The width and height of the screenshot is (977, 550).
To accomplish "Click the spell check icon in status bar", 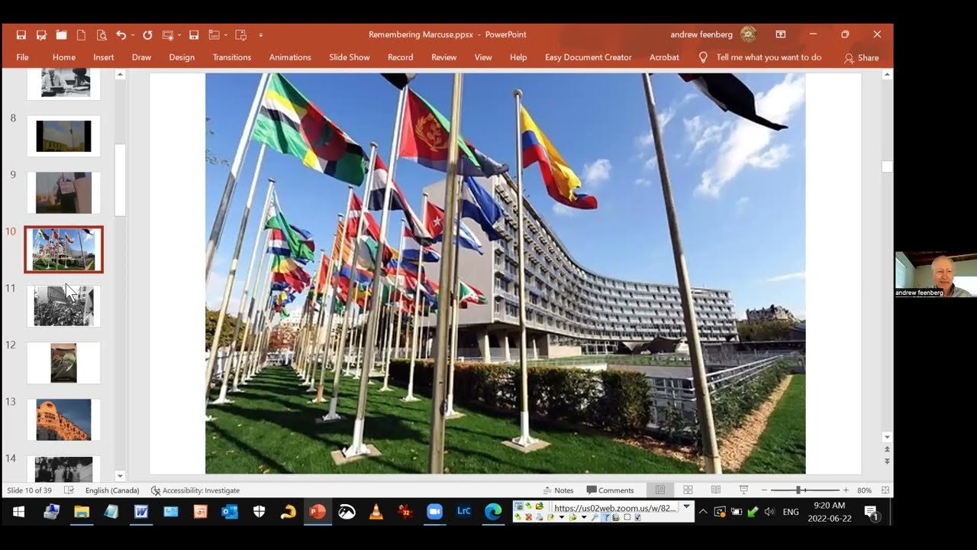I will click(69, 490).
